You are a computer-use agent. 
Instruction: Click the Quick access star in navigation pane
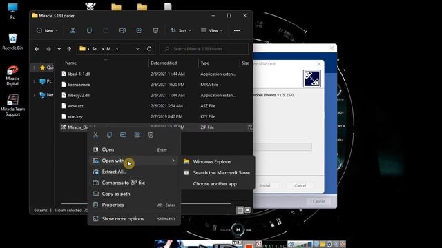tap(43, 68)
